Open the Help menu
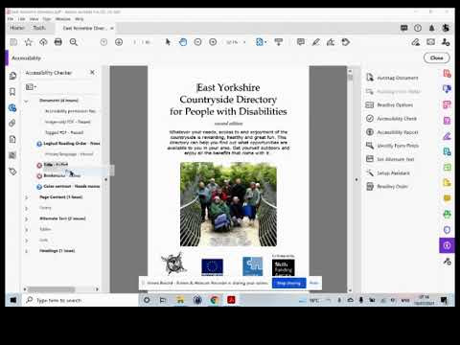 79,19
